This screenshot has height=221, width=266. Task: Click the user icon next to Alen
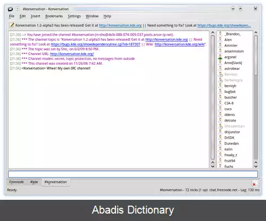click(x=220, y=40)
